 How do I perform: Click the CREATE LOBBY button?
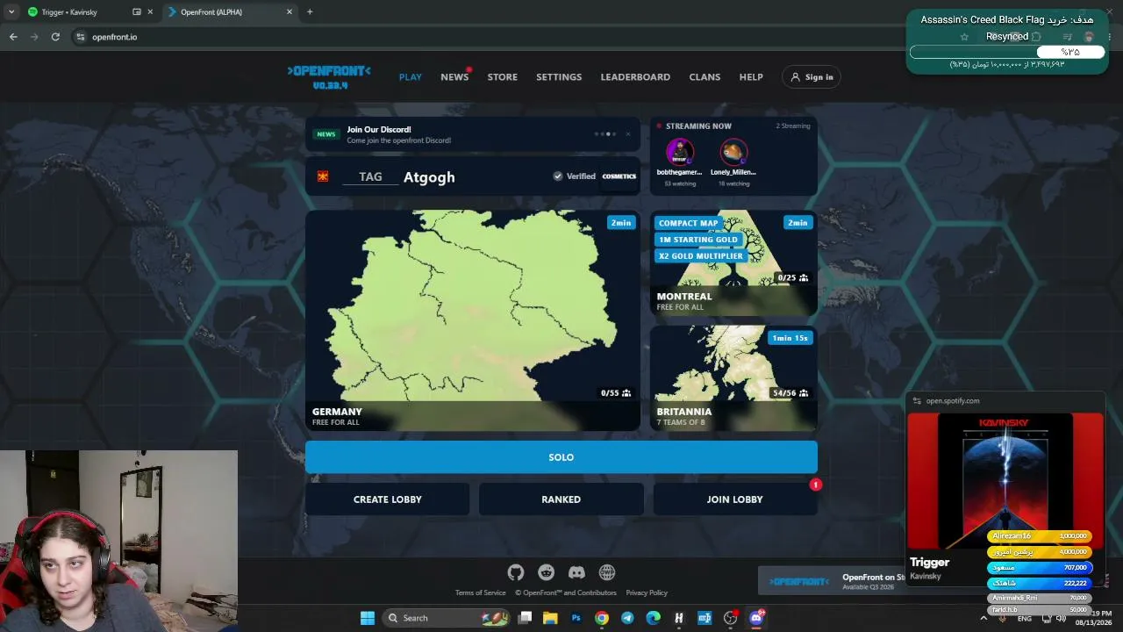(388, 499)
